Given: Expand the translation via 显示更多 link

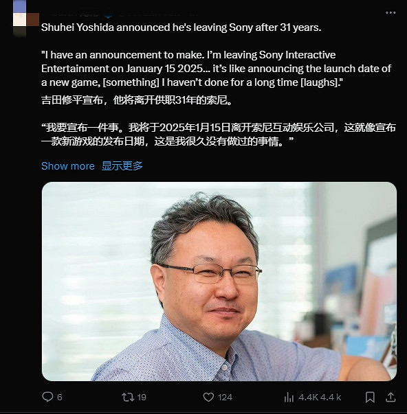Looking at the screenshot, I should pyautogui.click(x=122, y=166).
